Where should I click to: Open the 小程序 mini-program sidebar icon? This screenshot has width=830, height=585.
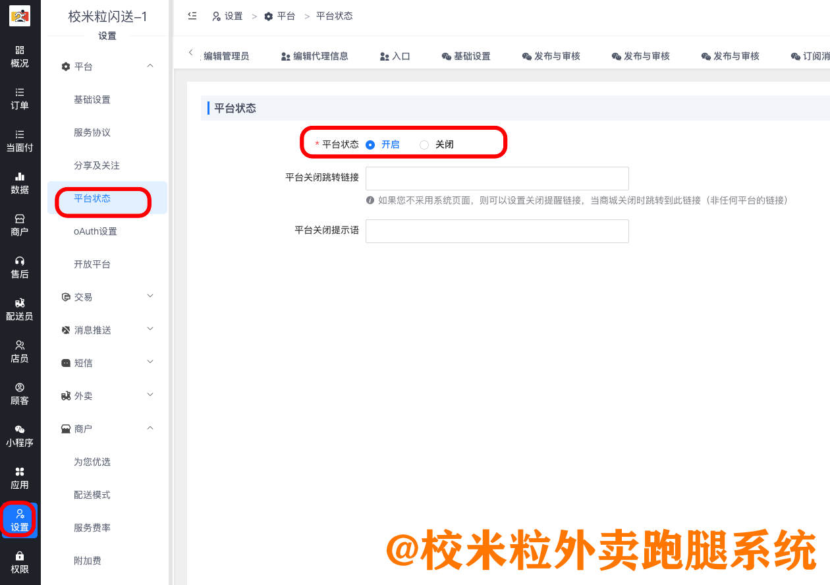(20, 433)
